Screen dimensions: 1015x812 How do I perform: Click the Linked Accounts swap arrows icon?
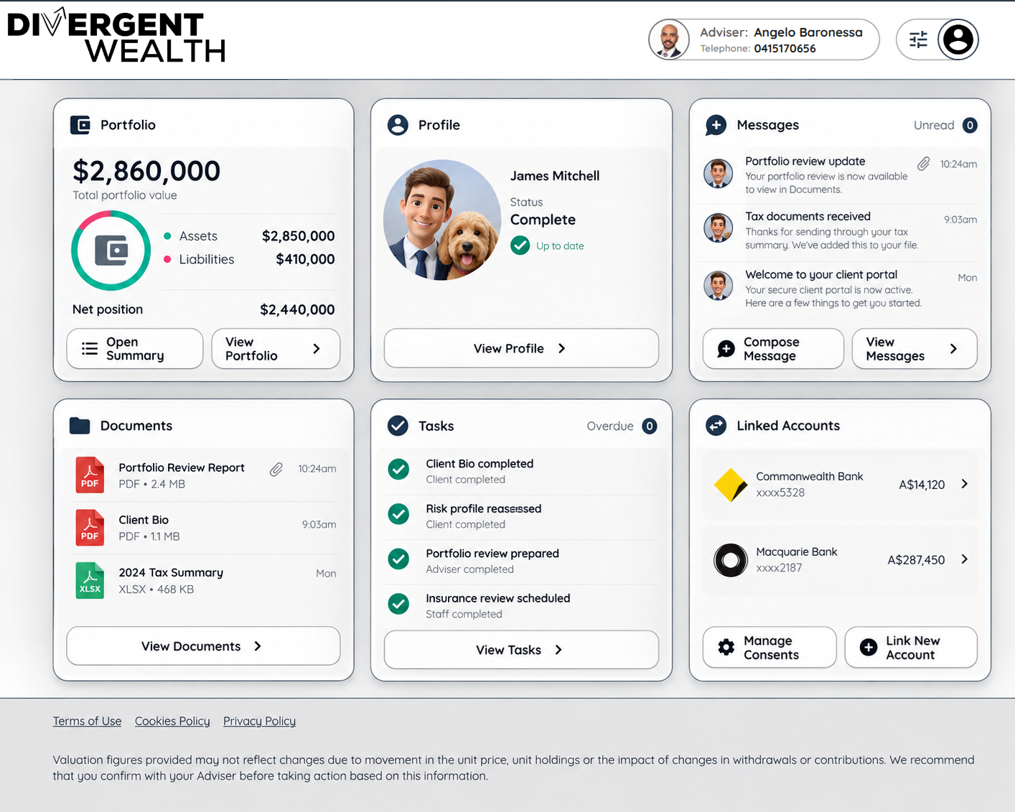pyautogui.click(x=716, y=426)
